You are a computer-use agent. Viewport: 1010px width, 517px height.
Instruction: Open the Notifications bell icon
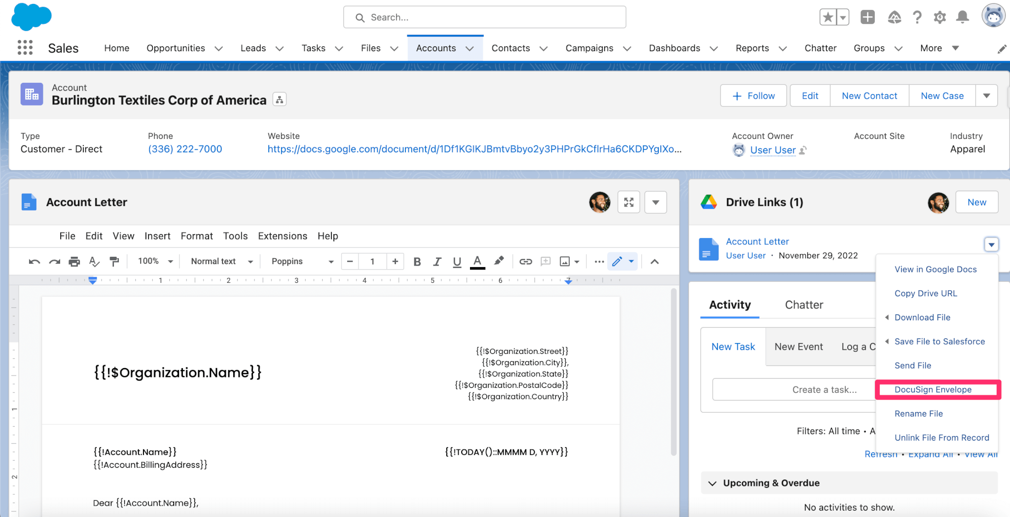pyautogui.click(x=962, y=17)
